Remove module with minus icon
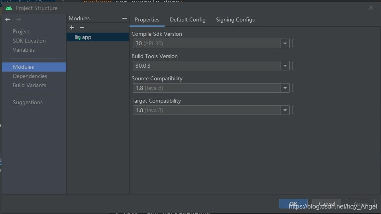Viewport: 381px width, 214px height. tap(82, 27)
